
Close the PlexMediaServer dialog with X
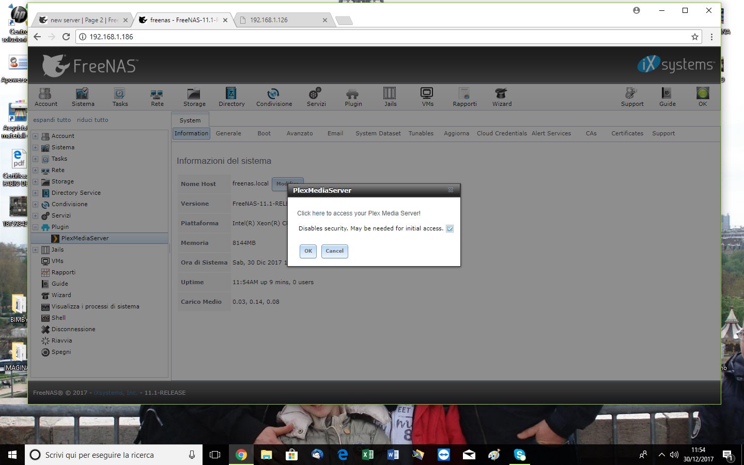click(451, 190)
